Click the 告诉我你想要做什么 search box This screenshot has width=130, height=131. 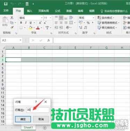click(114, 11)
